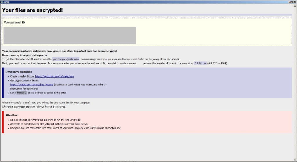Open the localbitcoins.com buy_bitcoins link
The width and height of the screenshot is (297, 162).
[x=32, y=84]
